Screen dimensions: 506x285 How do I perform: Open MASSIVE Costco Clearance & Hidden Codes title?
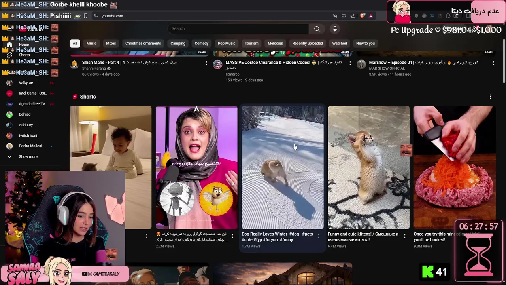pos(283,65)
